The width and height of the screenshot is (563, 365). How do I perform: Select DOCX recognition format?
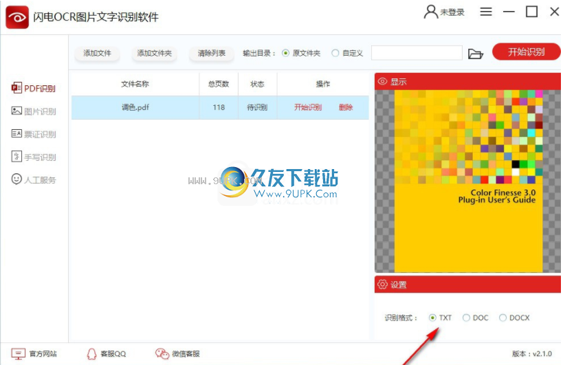(x=503, y=318)
